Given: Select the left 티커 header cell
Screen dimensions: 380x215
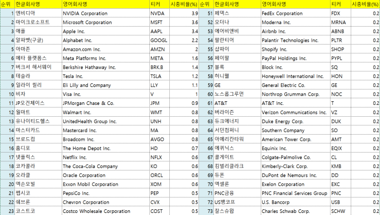Looking at the screenshot, I should pyautogui.click(x=159, y=4).
